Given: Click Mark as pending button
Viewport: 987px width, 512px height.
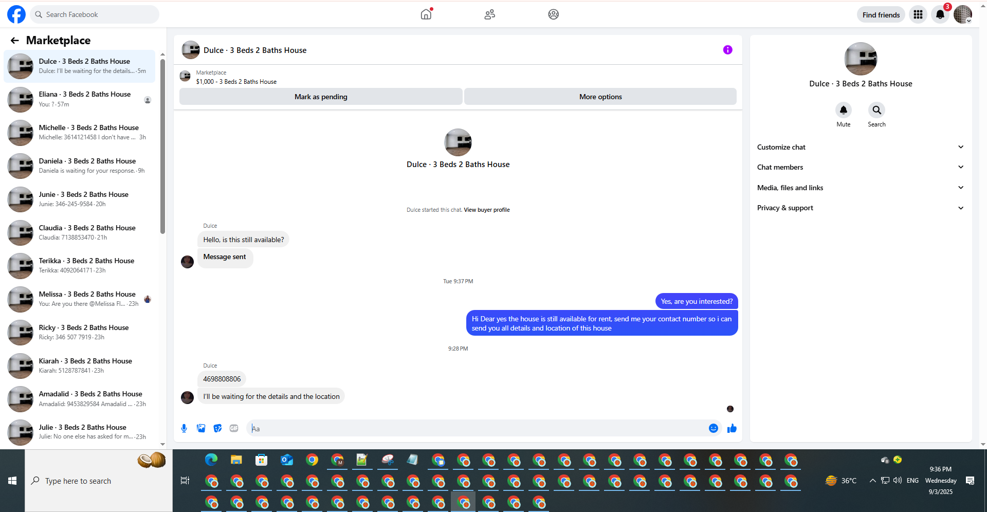Looking at the screenshot, I should click(321, 97).
